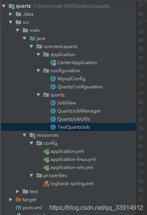Viewport: 147px width, 215px height.
Task: Select the QuartzJobManager class
Action: coord(79,111)
